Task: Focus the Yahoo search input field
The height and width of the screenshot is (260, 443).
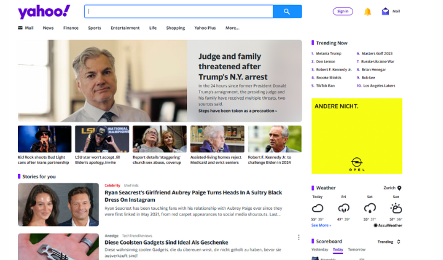Action: click(179, 12)
